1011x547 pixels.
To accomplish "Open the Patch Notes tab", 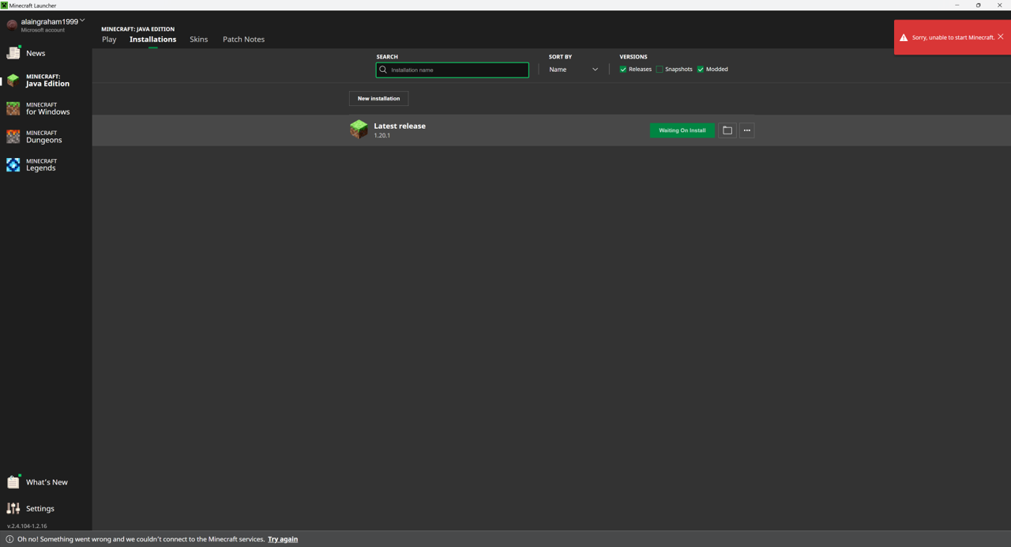I will [243, 39].
